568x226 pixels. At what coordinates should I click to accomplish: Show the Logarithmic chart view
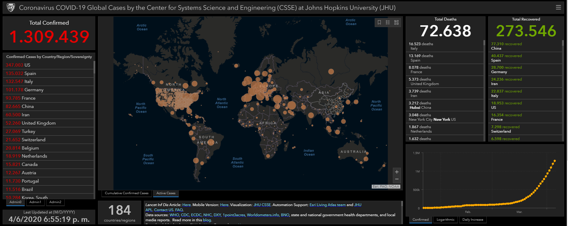(x=446, y=220)
